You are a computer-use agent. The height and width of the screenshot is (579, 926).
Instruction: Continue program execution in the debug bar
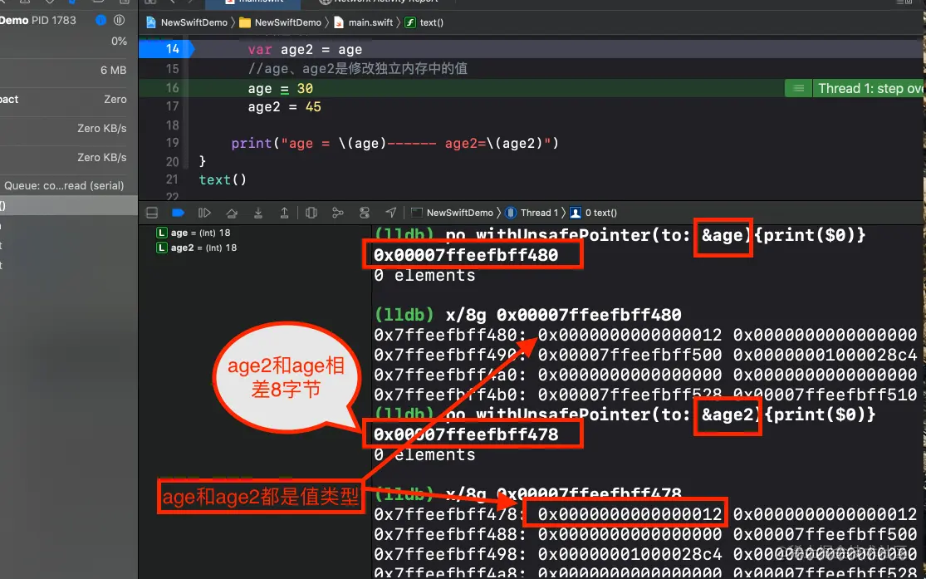coord(204,213)
